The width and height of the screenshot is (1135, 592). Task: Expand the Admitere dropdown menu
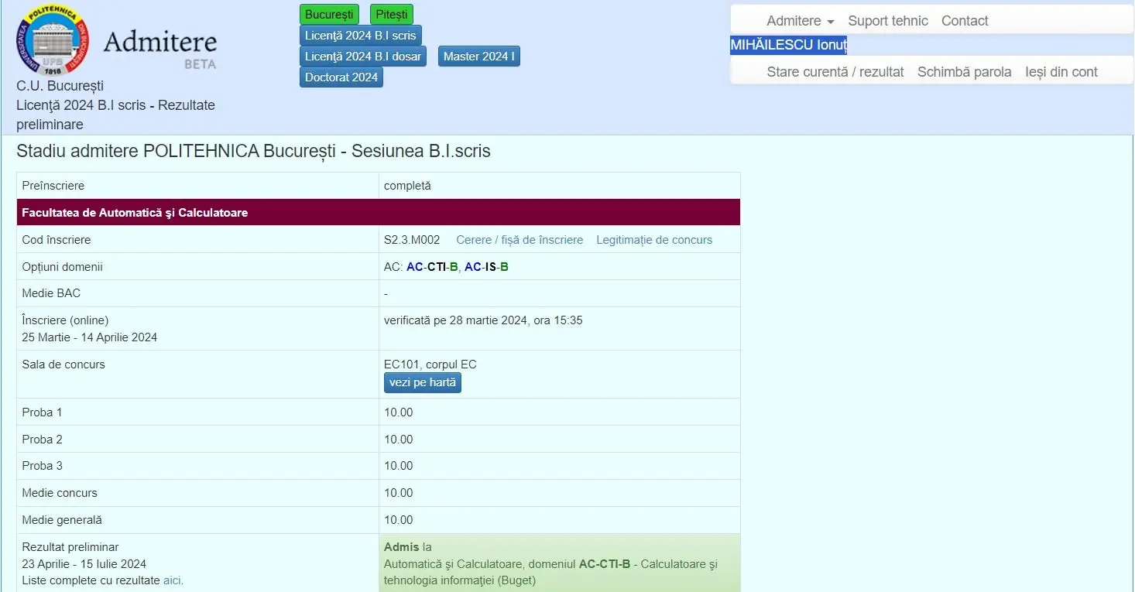801,21
